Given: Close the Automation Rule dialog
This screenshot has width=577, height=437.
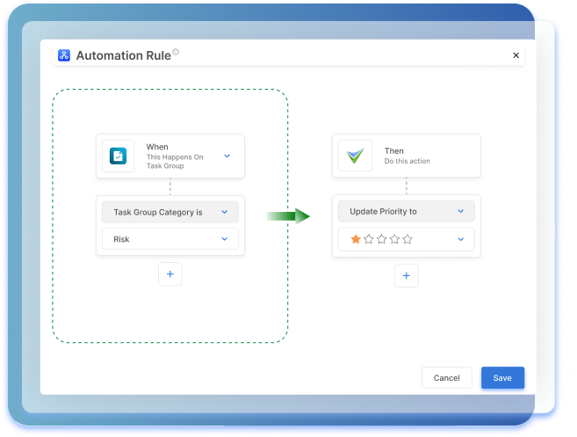Looking at the screenshot, I should pyautogui.click(x=516, y=55).
